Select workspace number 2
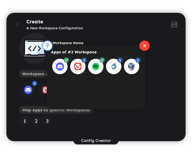Screen dimensions: 192x154 36,121
